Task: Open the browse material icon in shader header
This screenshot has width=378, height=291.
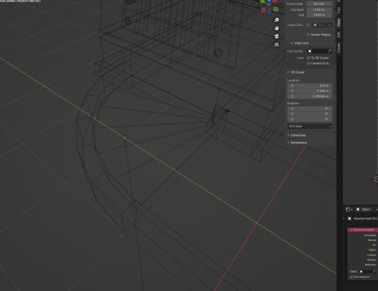Action: (348, 209)
